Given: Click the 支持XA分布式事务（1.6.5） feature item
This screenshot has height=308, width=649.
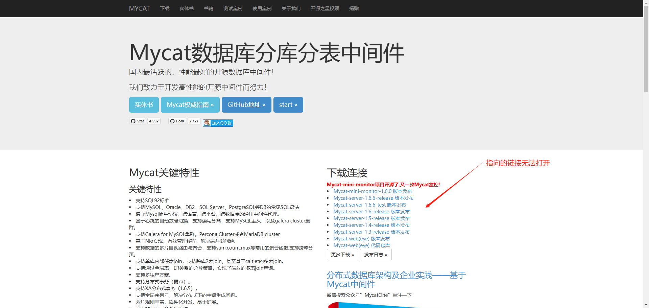Looking at the screenshot, I should tap(167, 288).
